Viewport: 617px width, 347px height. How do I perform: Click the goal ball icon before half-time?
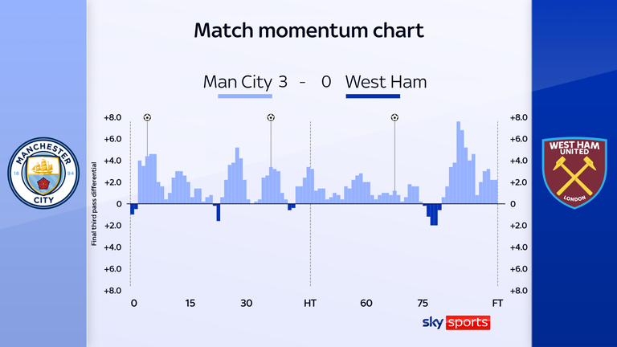tap(271, 117)
